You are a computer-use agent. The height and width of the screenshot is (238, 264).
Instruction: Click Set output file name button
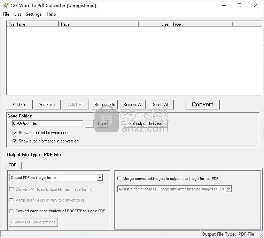click(146, 124)
